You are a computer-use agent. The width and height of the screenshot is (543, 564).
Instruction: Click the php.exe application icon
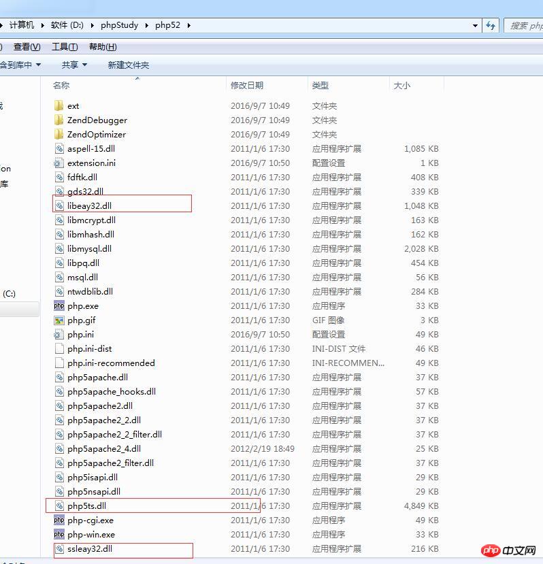pos(59,305)
